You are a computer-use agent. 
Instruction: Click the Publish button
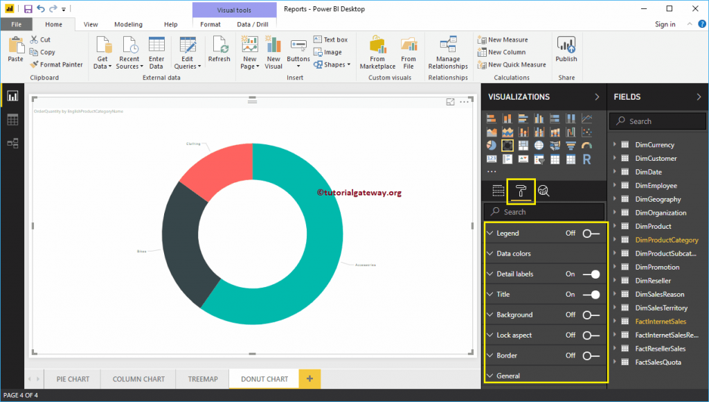(566, 49)
